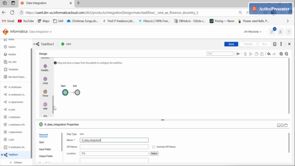Open the YouTube bookmark

pos(26,21)
